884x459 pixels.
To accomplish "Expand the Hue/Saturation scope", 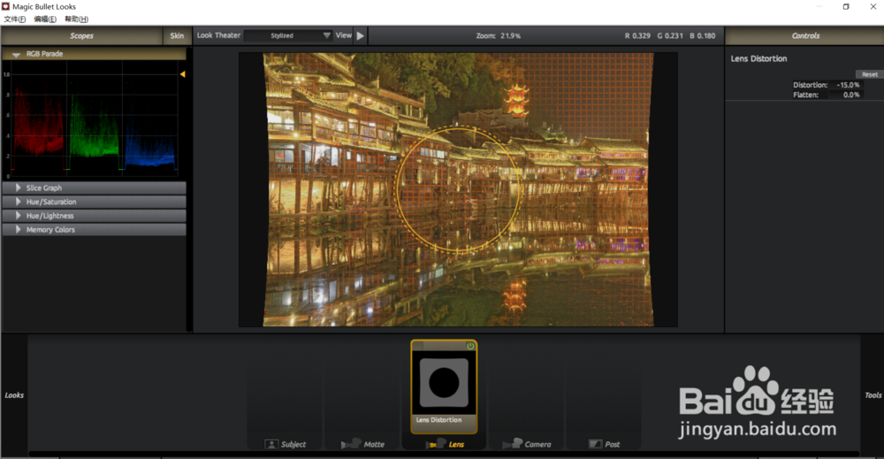I will [x=18, y=202].
